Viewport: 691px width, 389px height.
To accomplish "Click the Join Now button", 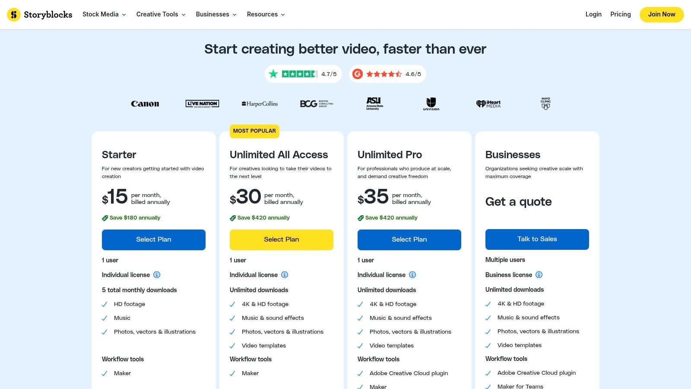I will point(662,14).
